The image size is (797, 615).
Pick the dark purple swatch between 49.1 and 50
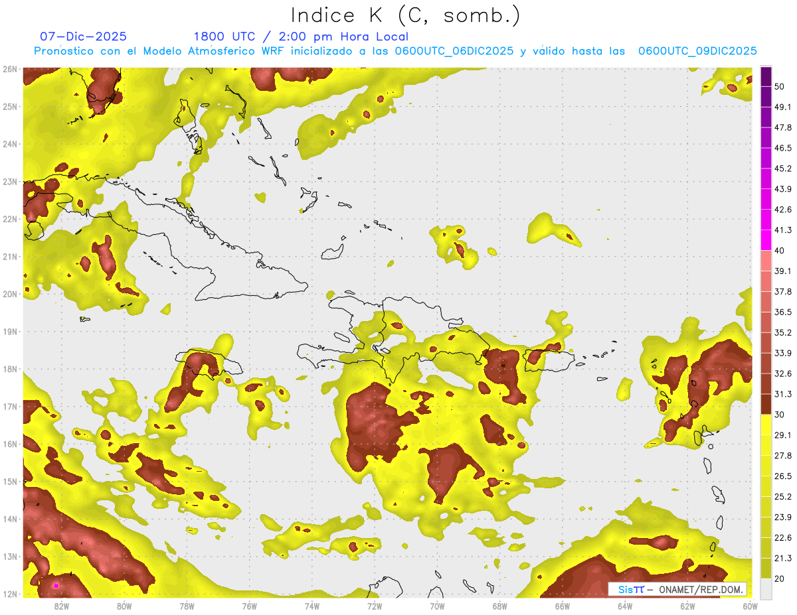[x=766, y=97]
